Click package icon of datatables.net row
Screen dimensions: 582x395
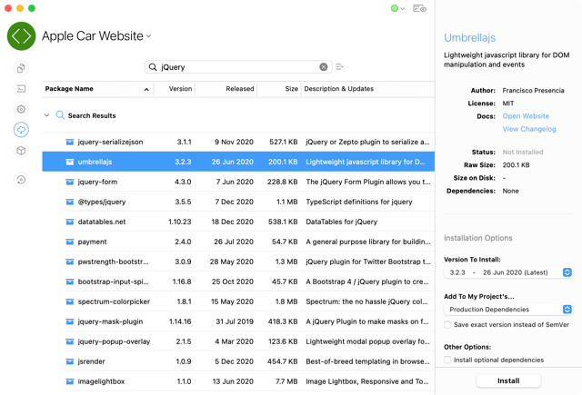[x=70, y=222]
